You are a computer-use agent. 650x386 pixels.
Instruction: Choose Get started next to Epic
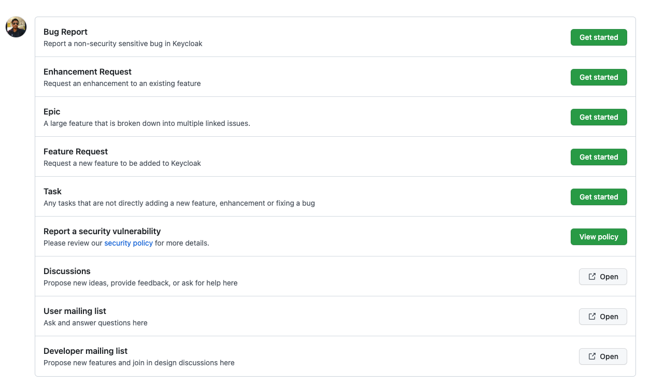(x=599, y=117)
